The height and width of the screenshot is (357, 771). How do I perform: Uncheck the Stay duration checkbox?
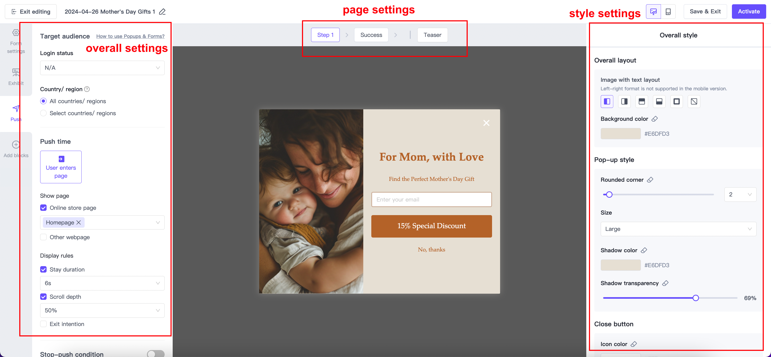43,269
